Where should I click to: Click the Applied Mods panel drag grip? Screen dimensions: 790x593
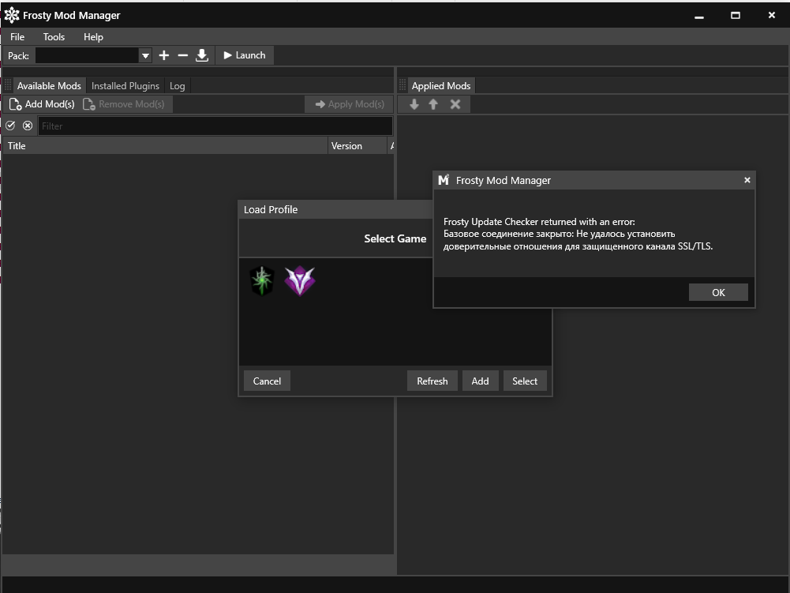tap(402, 85)
